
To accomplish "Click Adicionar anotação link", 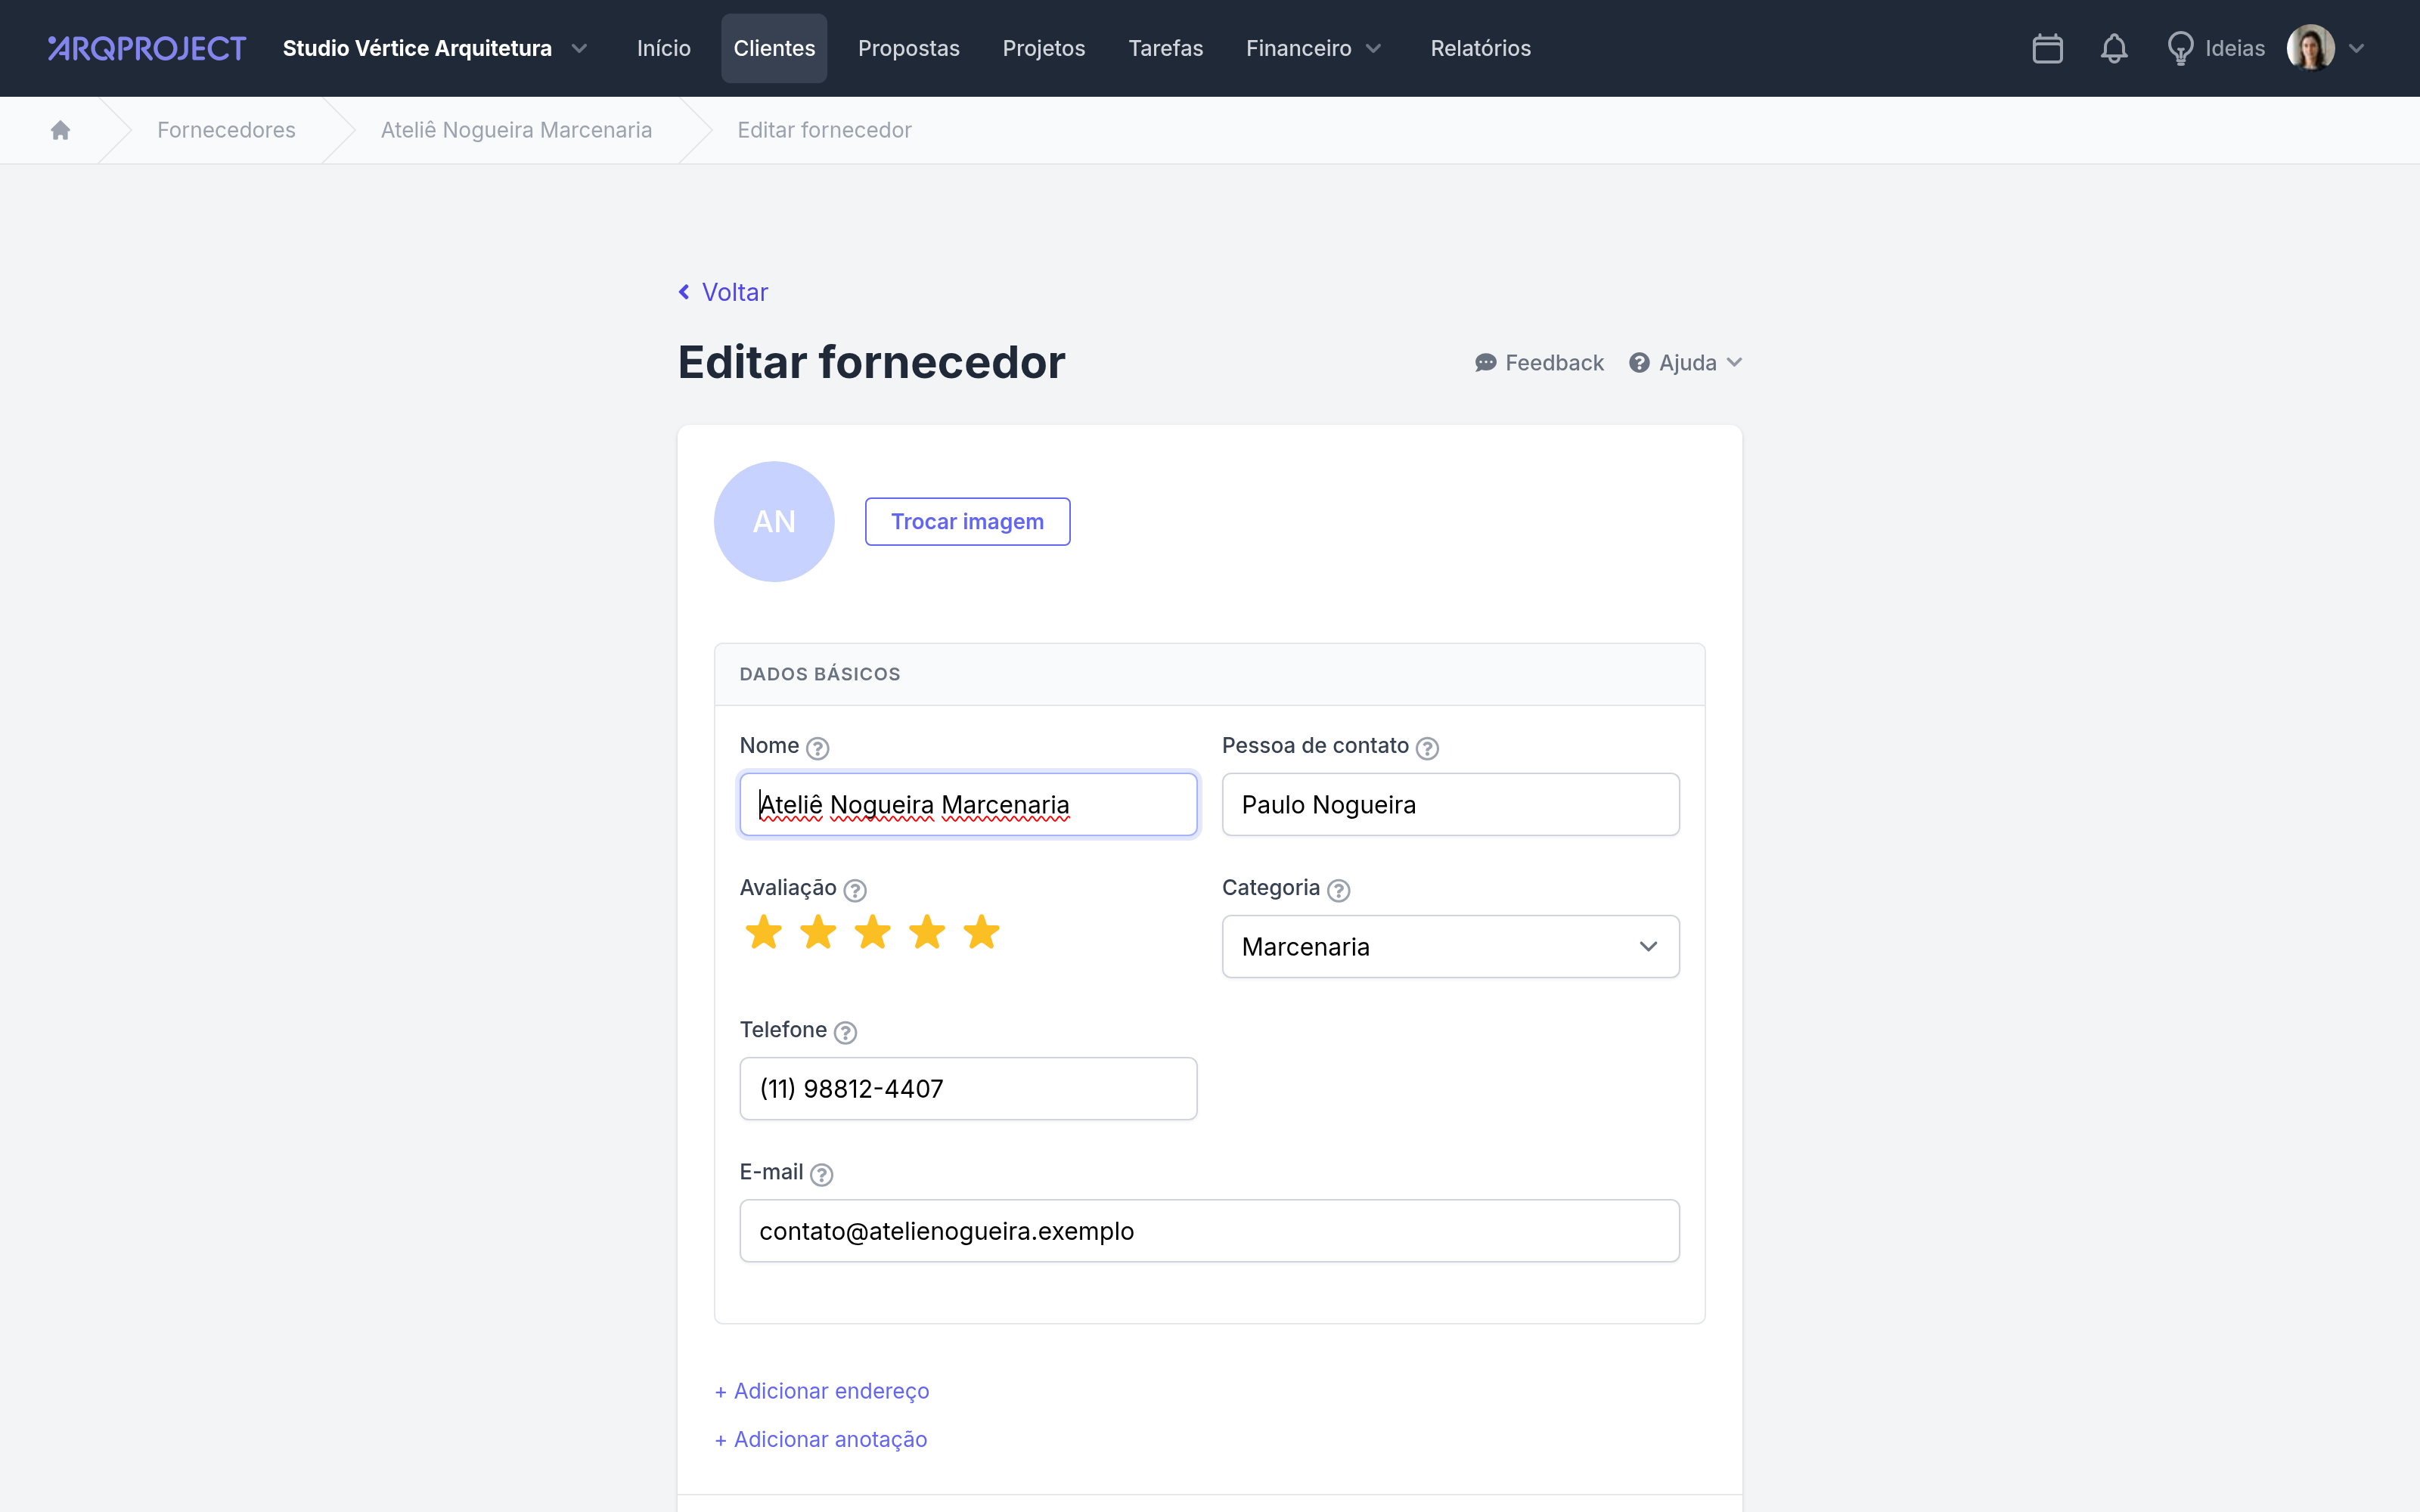I will [x=821, y=1439].
